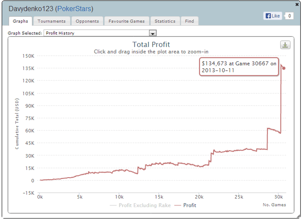Image resolution: width=305 pixels, height=222 pixels.
Task: Click the 60K y-axis label
Action: (30, 131)
